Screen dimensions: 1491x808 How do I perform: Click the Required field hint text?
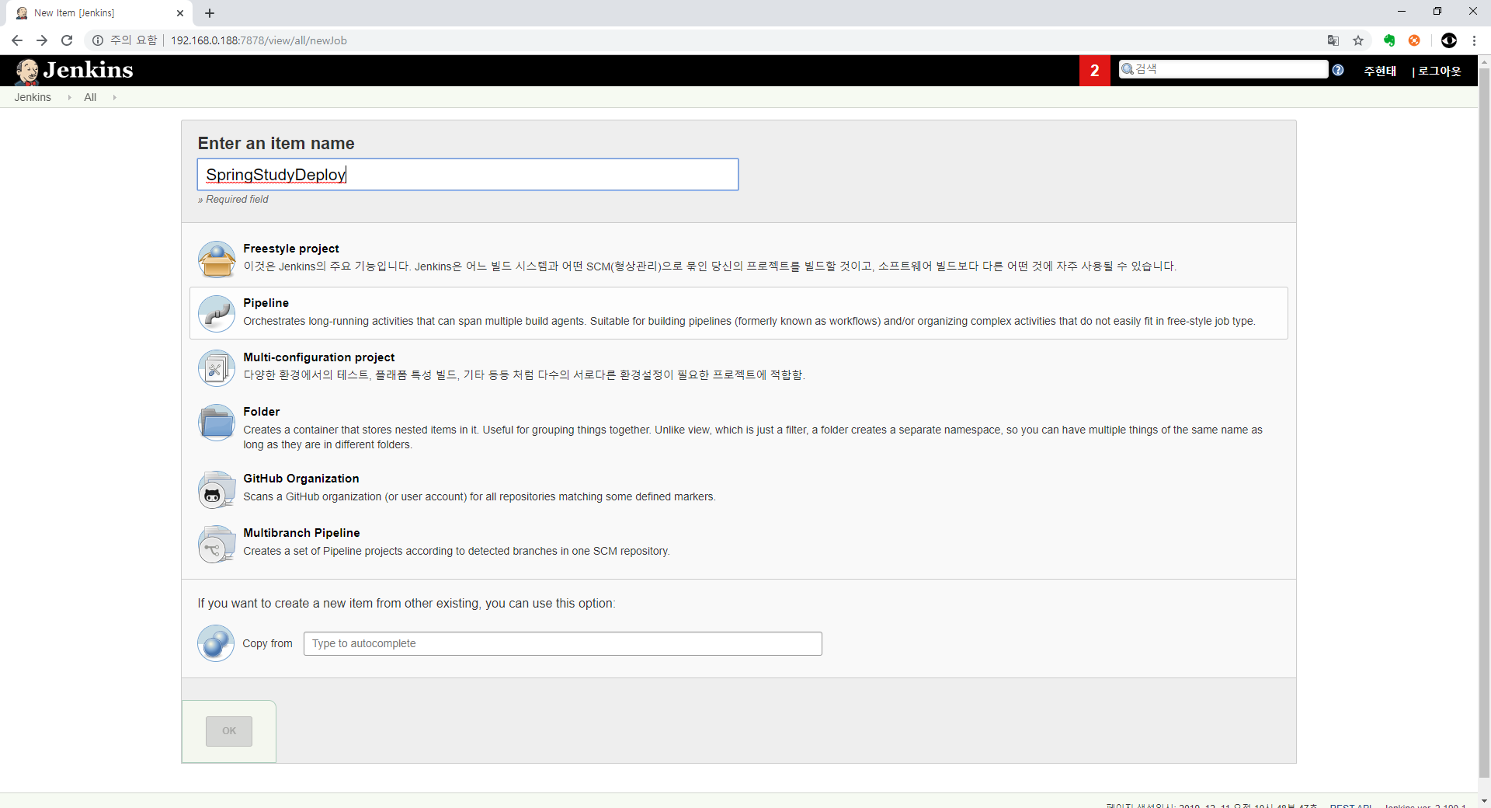pos(233,200)
